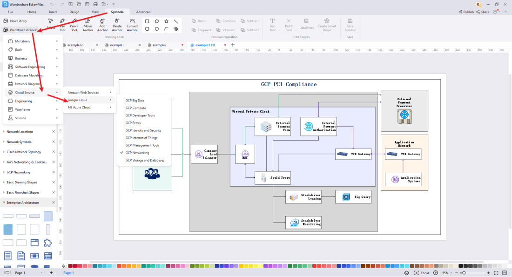Open file using the folder icon
Screen dimensions: 512x277
click(x=79, y=4)
